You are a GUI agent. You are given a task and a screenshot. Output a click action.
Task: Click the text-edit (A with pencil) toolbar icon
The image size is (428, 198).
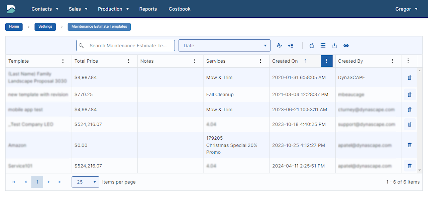pos(280,46)
